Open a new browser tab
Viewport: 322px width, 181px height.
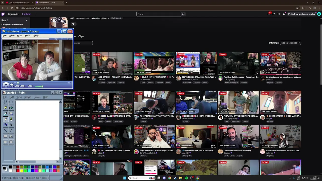(66, 3)
